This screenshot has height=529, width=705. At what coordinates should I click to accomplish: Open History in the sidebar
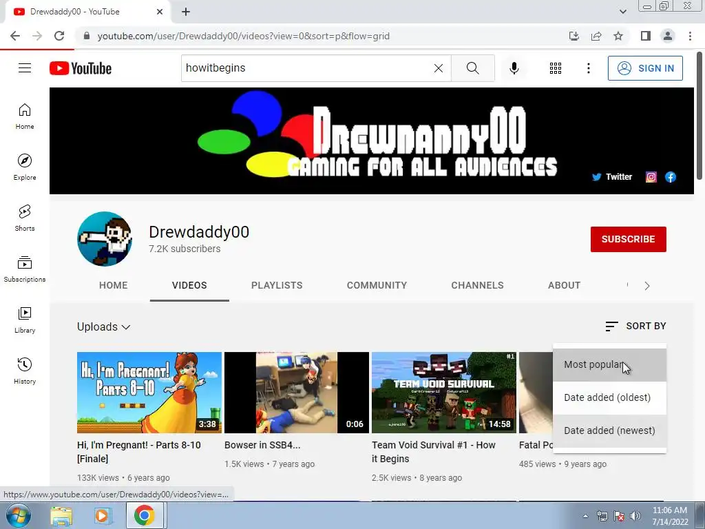click(25, 371)
